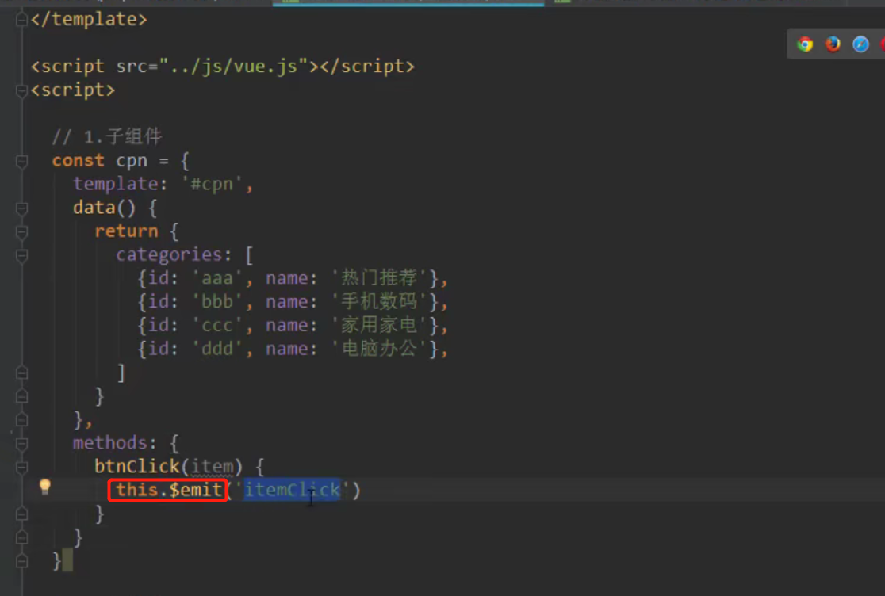
Task: Fold the methods object block
Action: point(21,444)
